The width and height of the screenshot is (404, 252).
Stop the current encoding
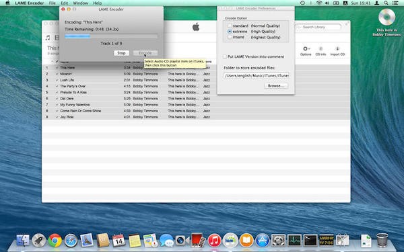121,53
